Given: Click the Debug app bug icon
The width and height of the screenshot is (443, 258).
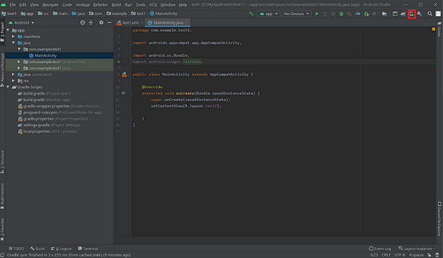Looking at the screenshot, I should click(x=341, y=14).
